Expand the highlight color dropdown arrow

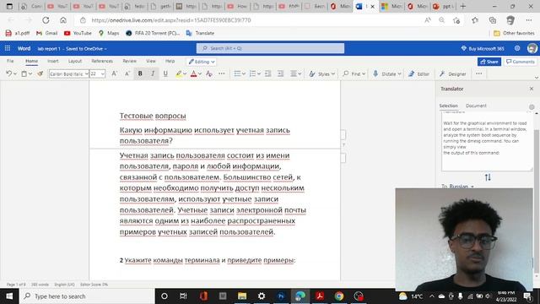point(185,73)
